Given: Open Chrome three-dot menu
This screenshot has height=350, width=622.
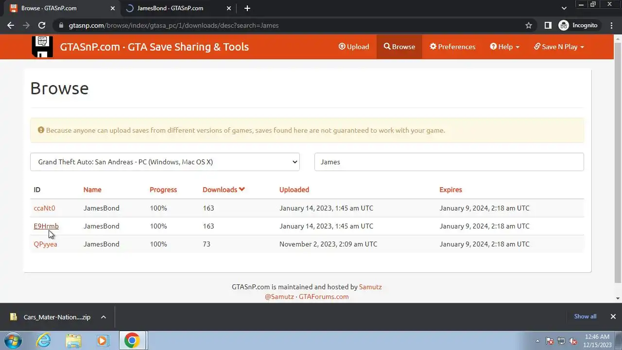Looking at the screenshot, I should coord(611,25).
